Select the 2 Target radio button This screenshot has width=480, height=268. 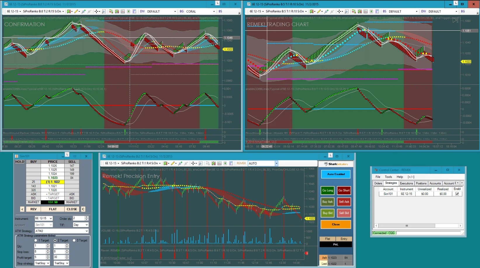point(55,241)
